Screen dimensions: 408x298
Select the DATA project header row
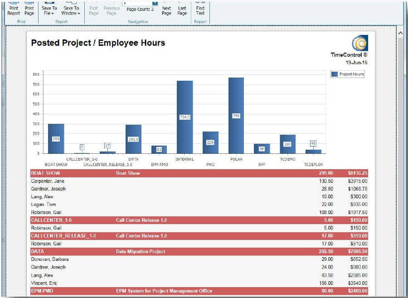(x=199, y=251)
